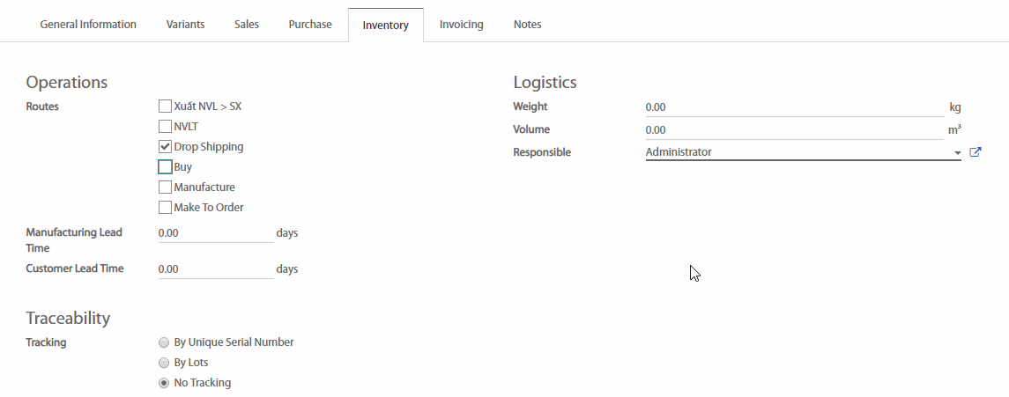Screen dimensions: 1009x397
Task: Check the NVLT route checkbox
Action: 165,127
